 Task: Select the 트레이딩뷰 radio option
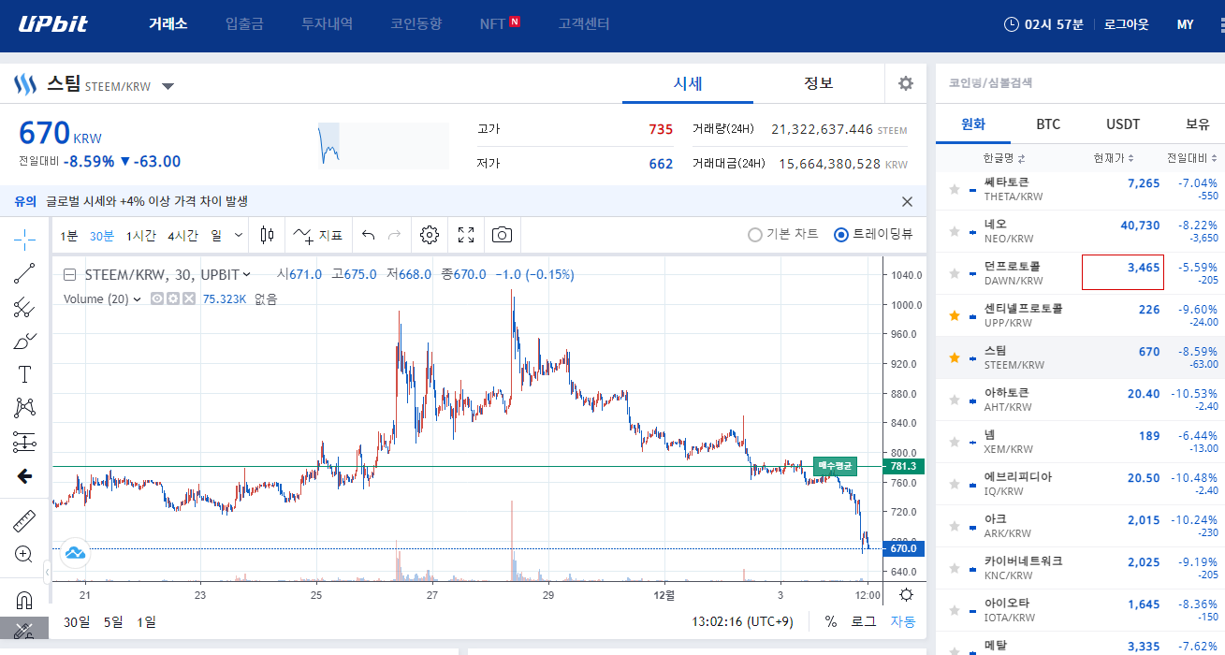[x=873, y=235]
